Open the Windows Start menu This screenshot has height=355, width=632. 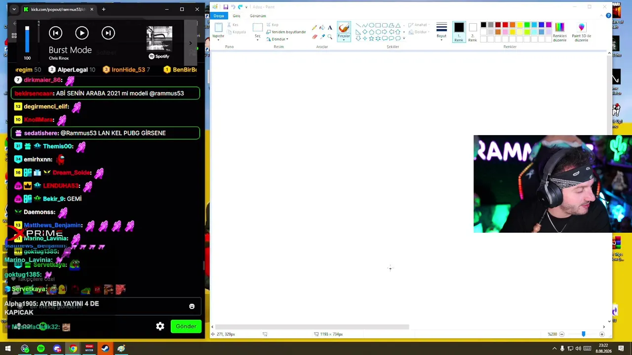pos(8,349)
